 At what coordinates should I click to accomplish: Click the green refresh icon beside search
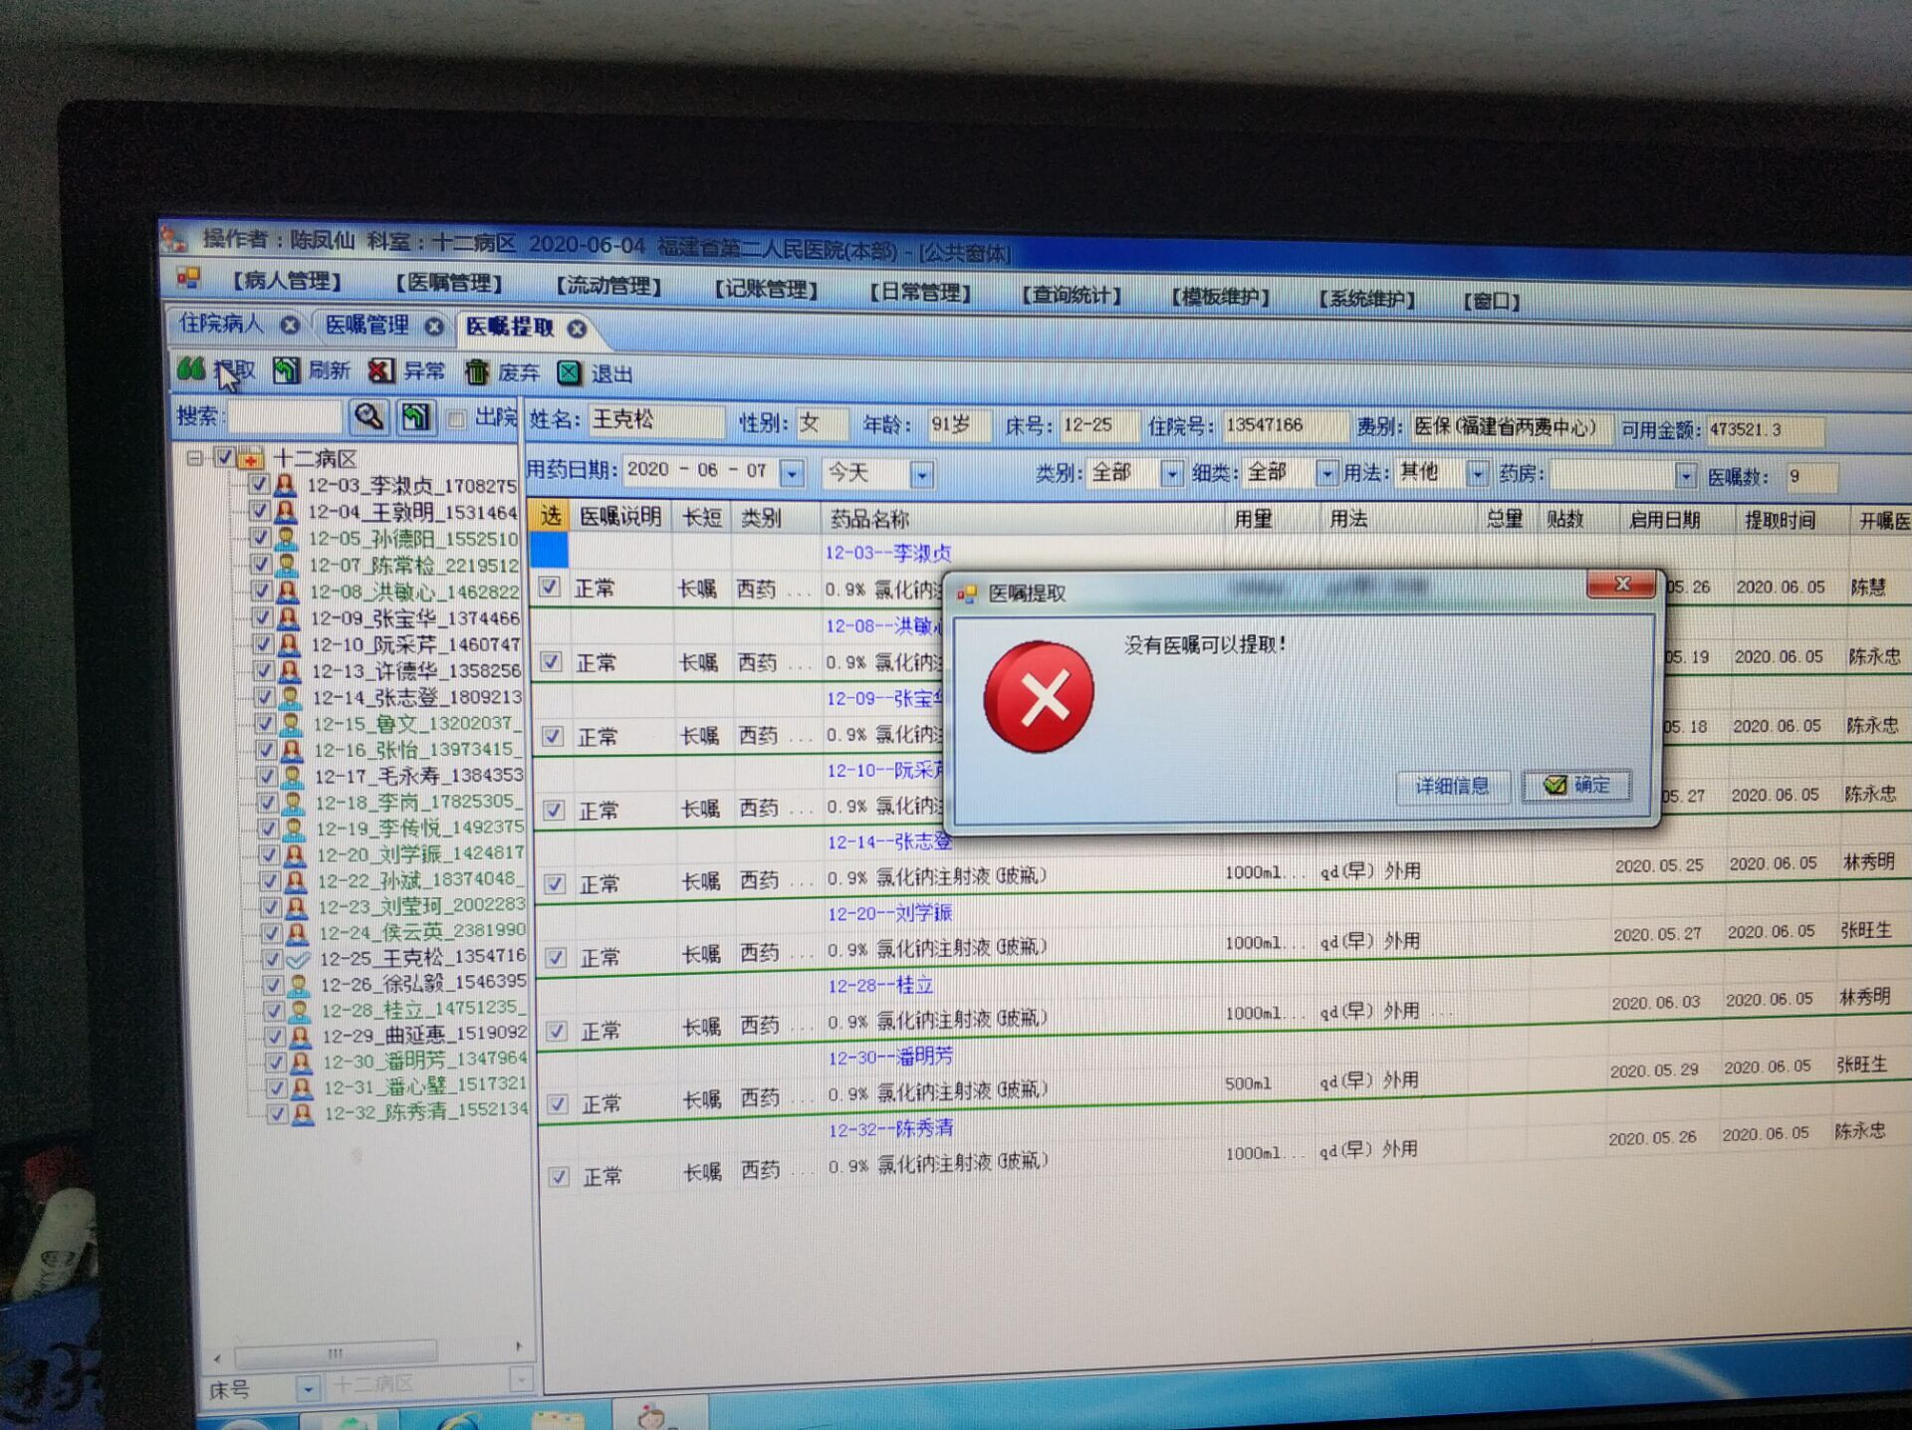415,417
